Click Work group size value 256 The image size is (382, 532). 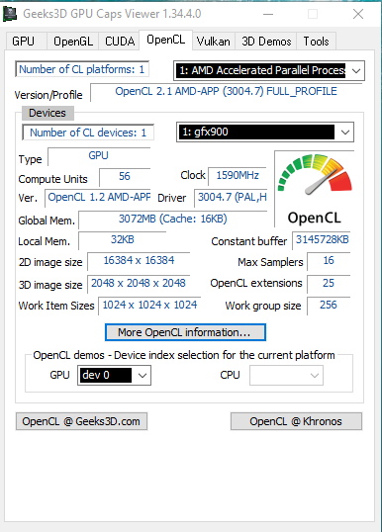pyautogui.click(x=329, y=306)
